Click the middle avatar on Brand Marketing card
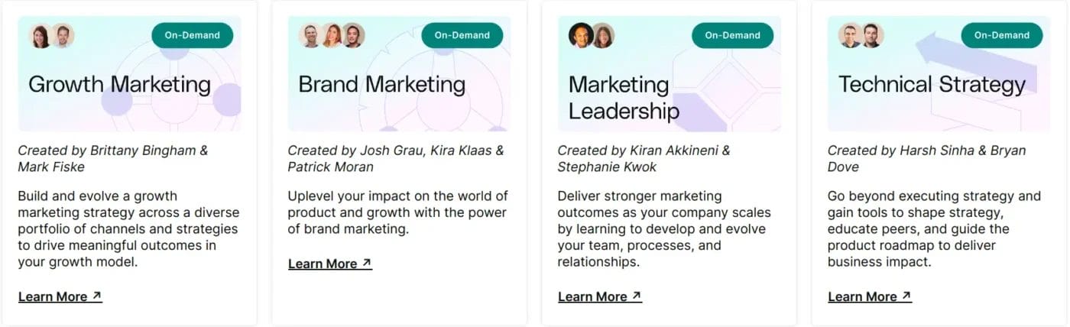Screen dimensions: 1070x327 coord(332,35)
